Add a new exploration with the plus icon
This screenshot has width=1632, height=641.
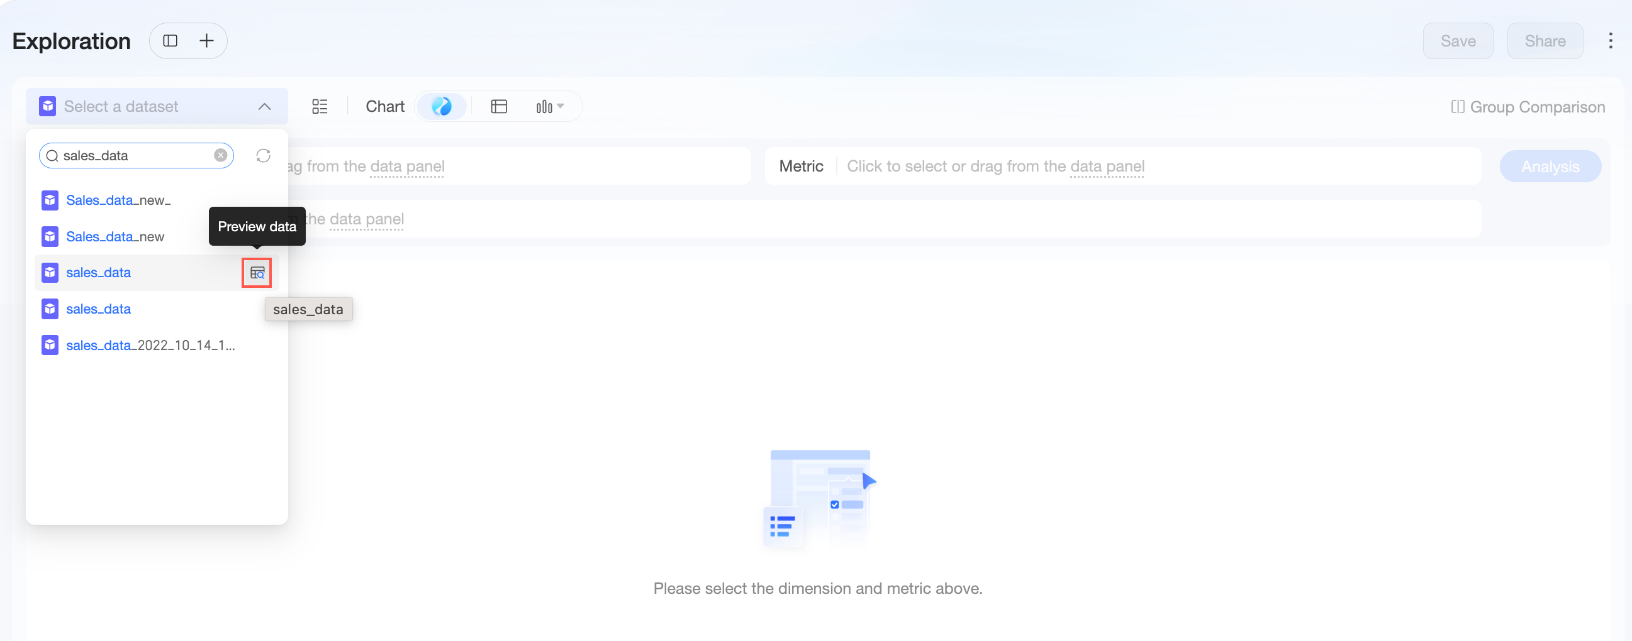pyautogui.click(x=206, y=41)
